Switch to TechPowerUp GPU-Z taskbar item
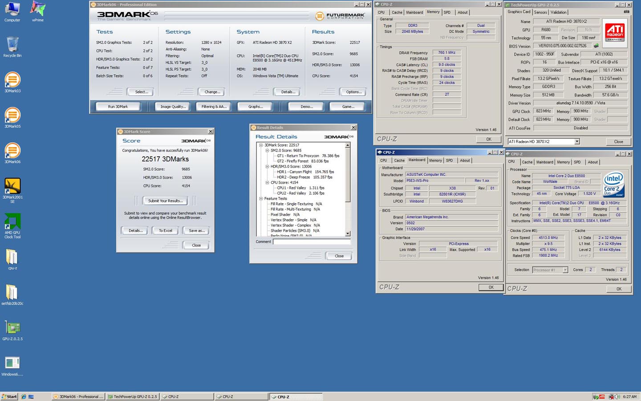Image resolution: width=641 pixels, height=401 pixels. tap(132, 397)
